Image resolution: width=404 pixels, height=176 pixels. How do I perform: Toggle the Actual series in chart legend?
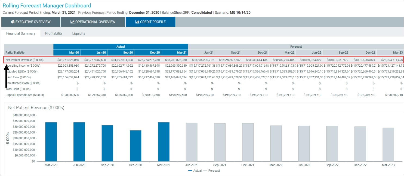pos(195,171)
